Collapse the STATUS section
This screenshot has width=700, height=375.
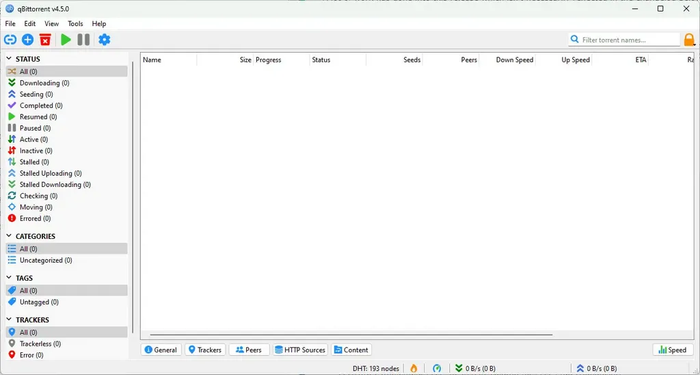click(x=9, y=59)
